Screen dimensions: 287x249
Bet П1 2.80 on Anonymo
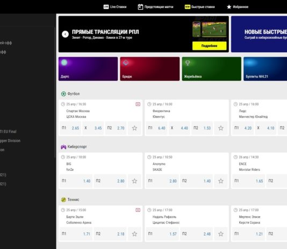(x=162, y=181)
